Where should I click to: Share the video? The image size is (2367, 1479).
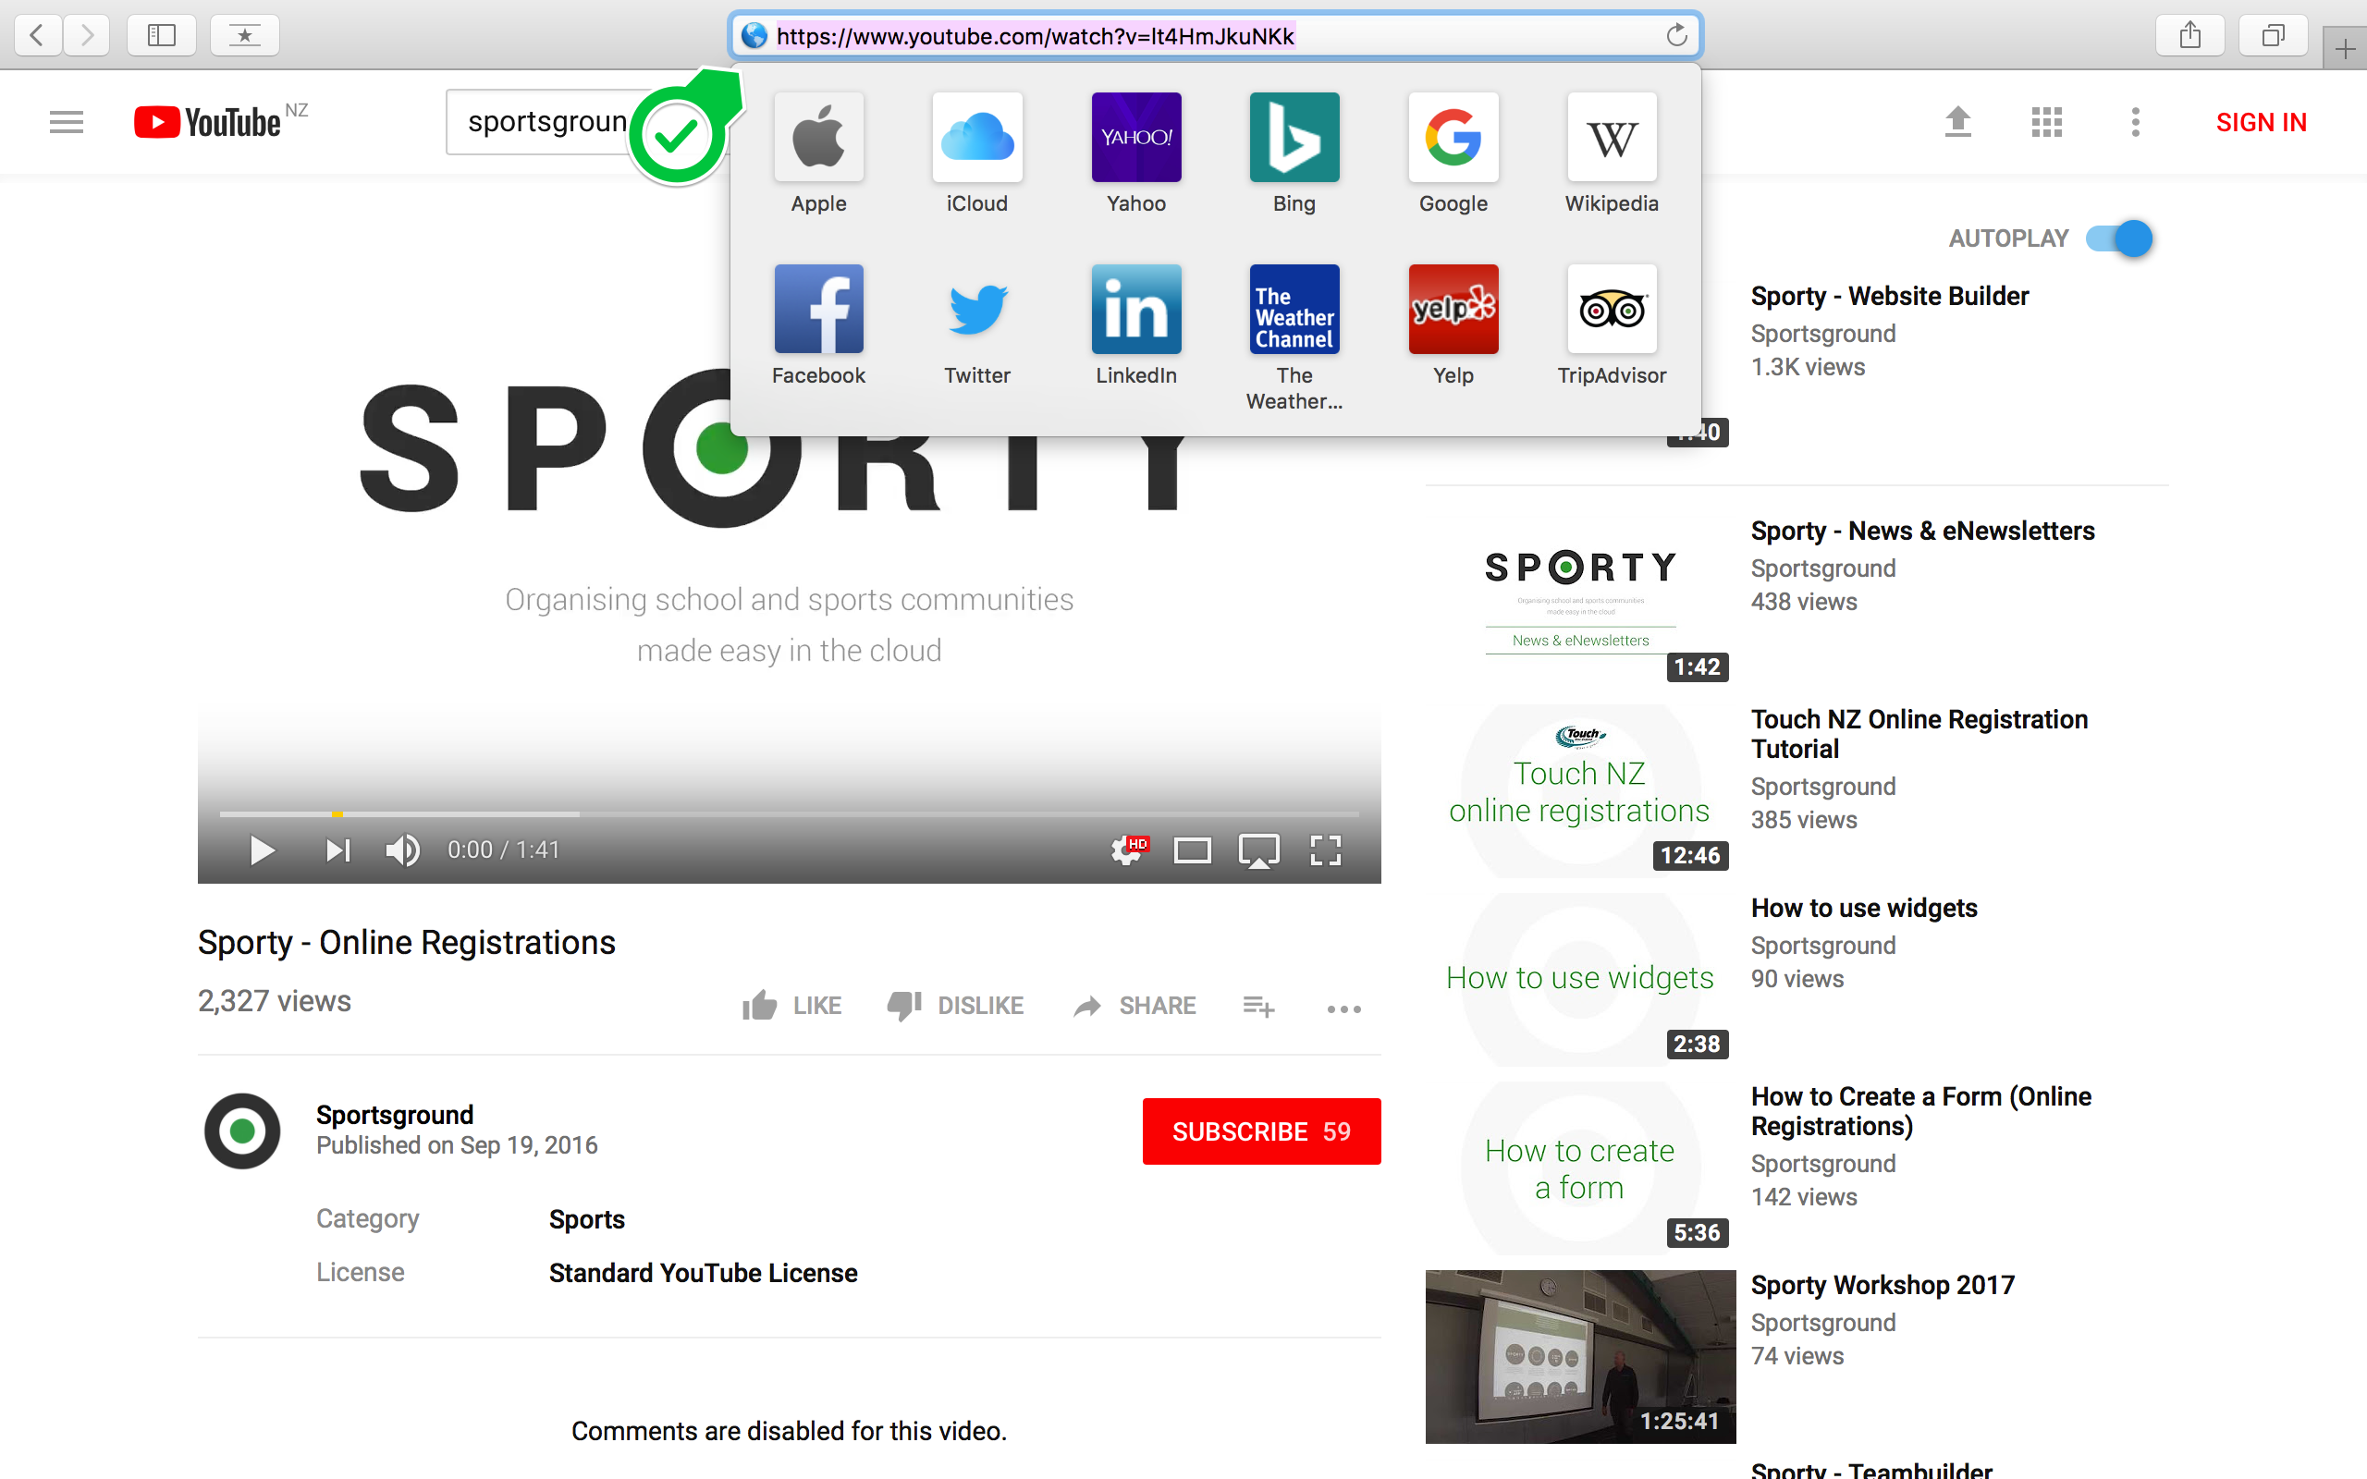[x=1134, y=1006]
